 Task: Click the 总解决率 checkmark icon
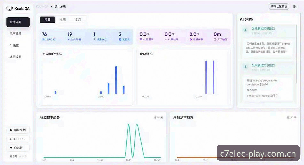coord(191,39)
